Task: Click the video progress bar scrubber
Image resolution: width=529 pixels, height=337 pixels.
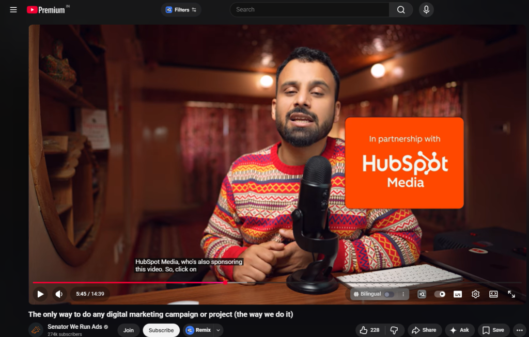Action: [x=225, y=282]
